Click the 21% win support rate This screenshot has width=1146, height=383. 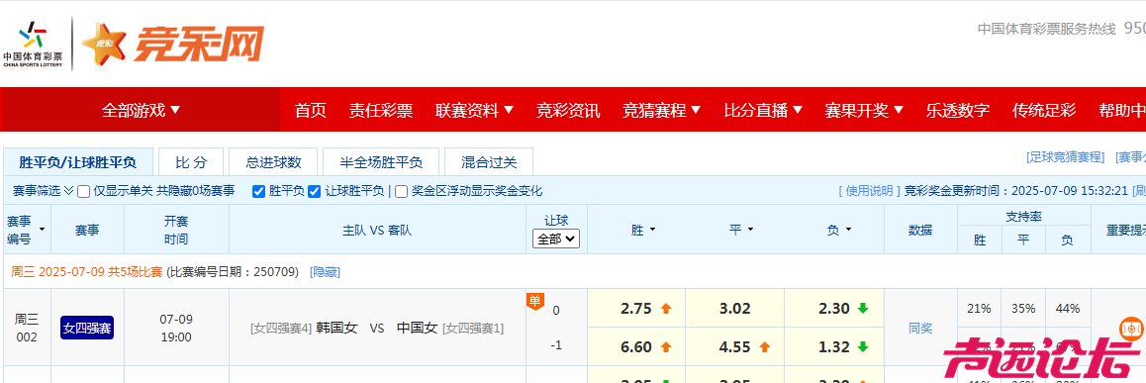pos(980,309)
